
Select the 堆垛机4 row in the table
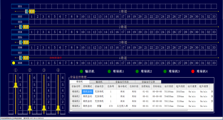point(76,106)
